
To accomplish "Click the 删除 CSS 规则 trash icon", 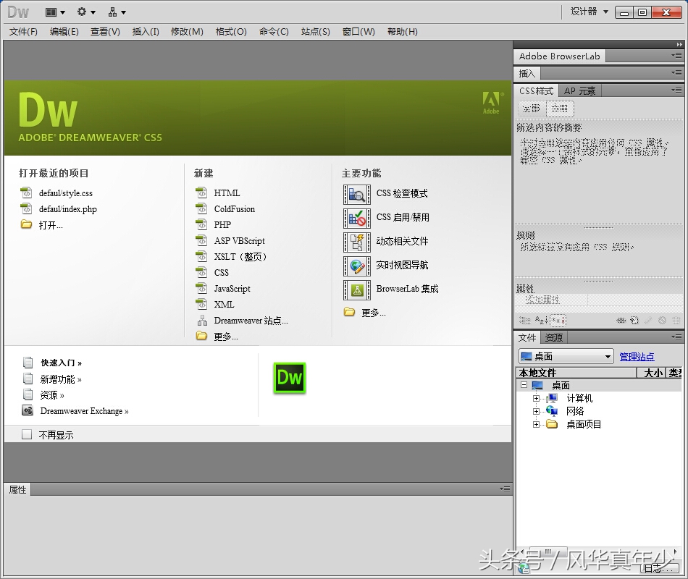I will [x=676, y=320].
